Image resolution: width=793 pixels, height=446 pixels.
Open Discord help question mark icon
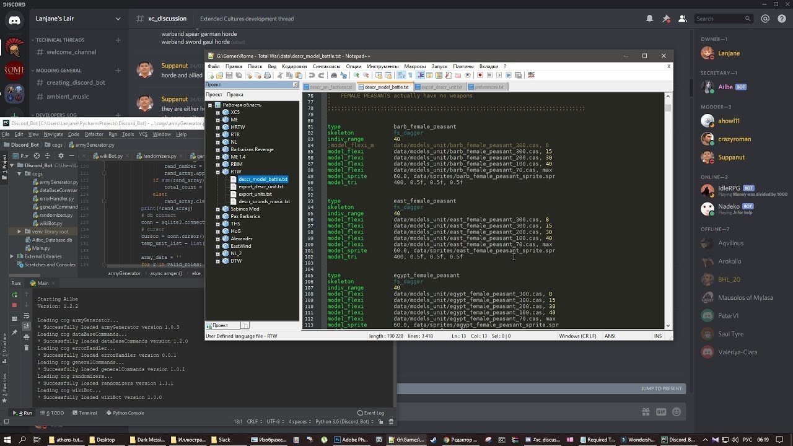click(x=781, y=19)
